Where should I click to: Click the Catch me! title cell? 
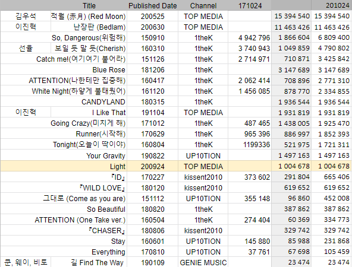pos(64,59)
